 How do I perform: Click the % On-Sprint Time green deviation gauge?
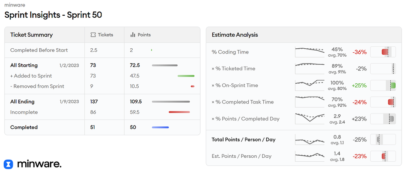383,85
